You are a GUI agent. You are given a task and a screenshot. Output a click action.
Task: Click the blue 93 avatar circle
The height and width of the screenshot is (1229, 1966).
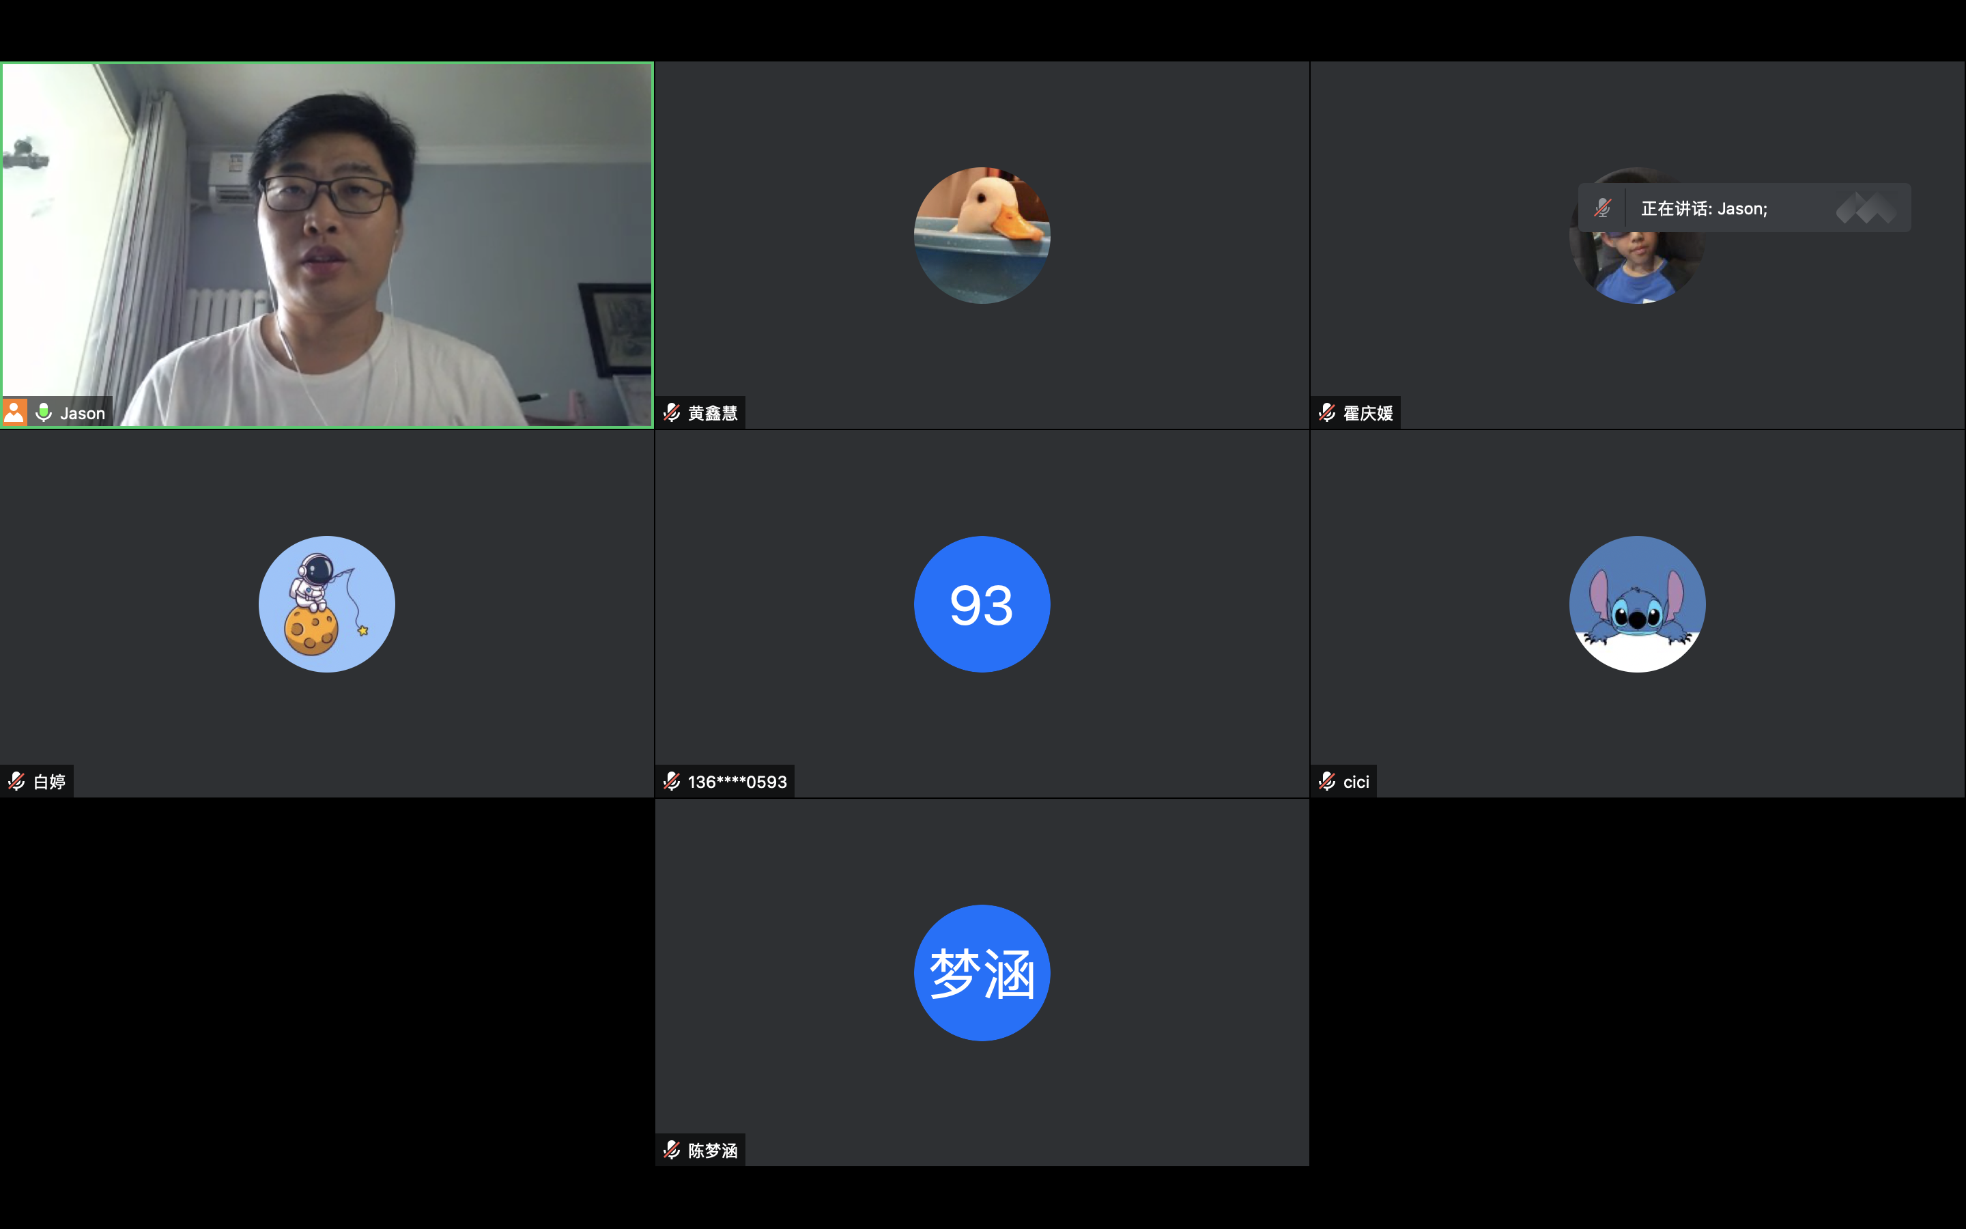click(982, 604)
